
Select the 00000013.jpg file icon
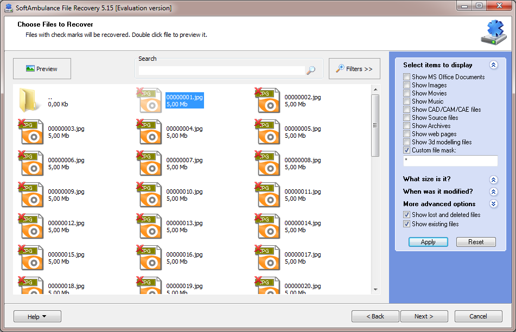pos(149,226)
